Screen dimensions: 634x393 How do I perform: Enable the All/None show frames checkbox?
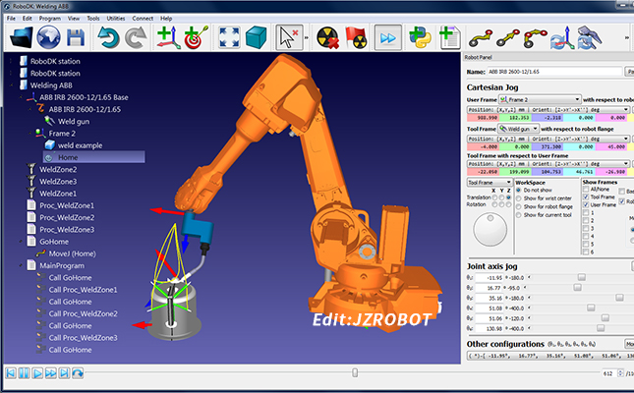click(585, 190)
